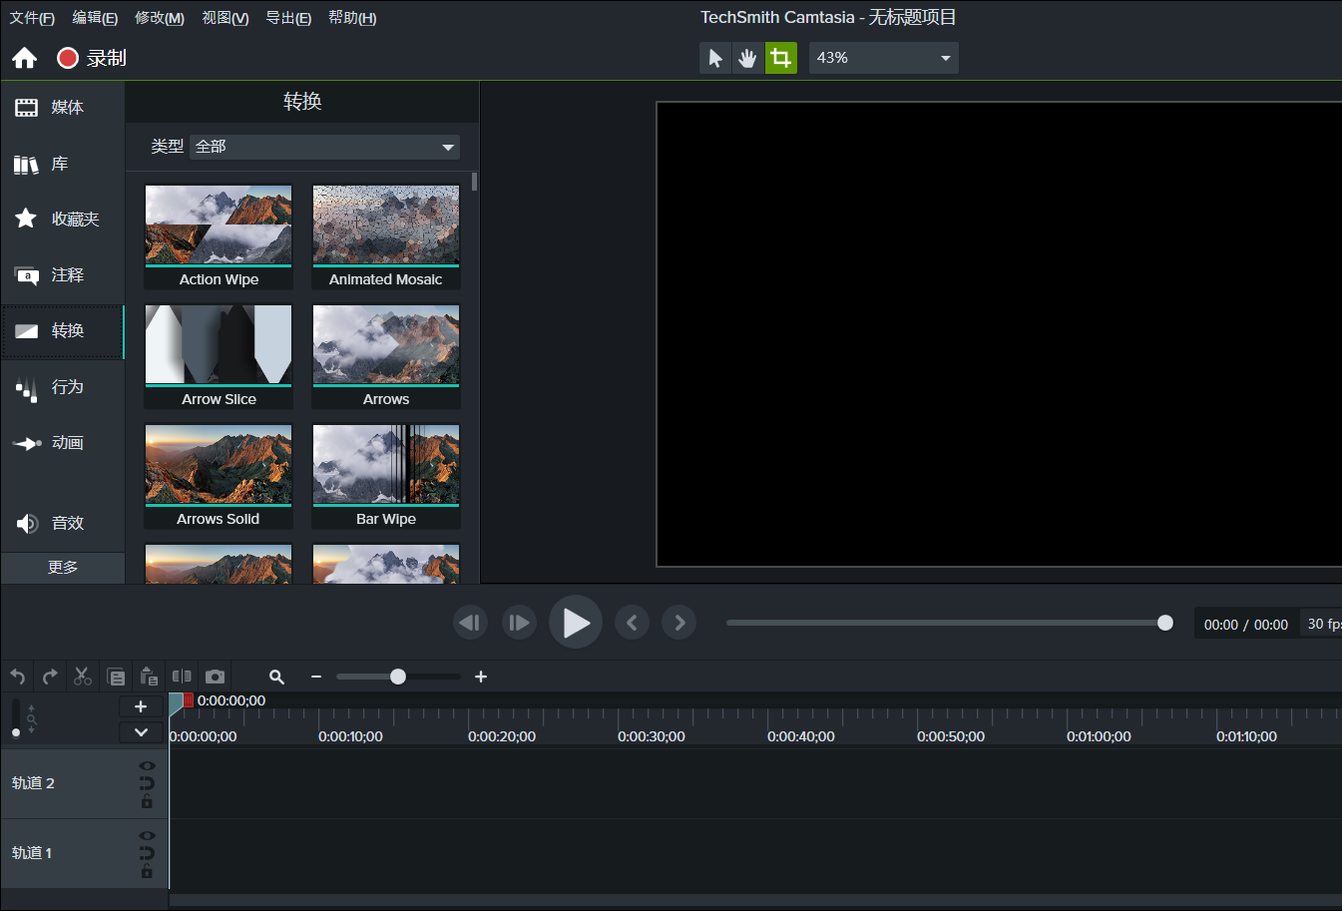The image size is (1342, 911).
Task: Toggle visibility eye for 轨道 2
Action: (147, 766)
